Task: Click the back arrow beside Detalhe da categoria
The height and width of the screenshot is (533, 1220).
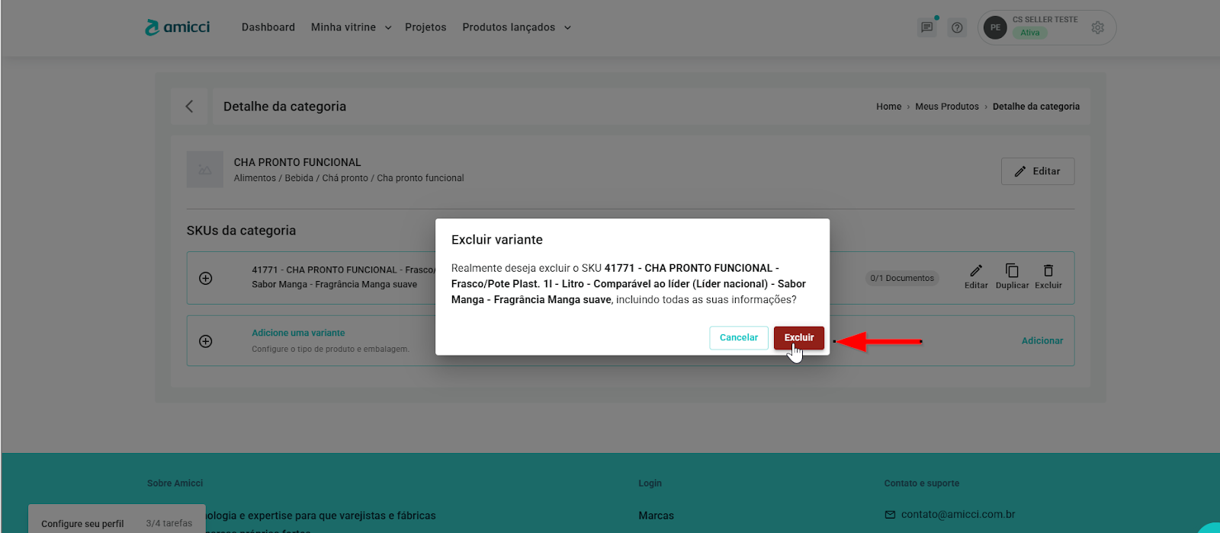Action: click(x=189, y=107)
